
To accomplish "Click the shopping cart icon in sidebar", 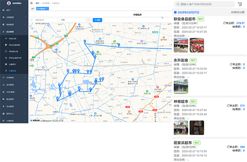I will [4, 17].
